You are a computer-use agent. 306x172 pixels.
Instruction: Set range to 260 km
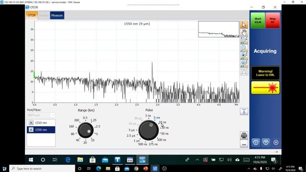[76, 120]
